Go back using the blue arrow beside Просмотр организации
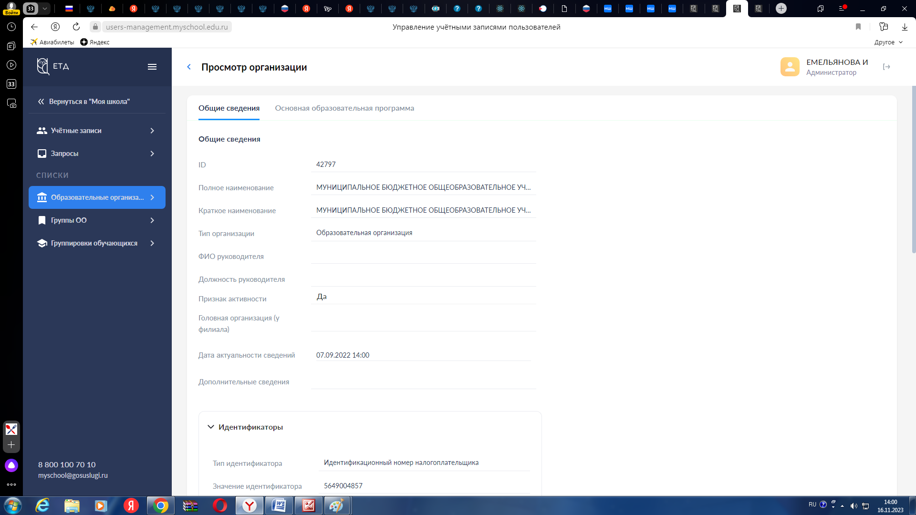Viewport: 916px width, 515px height. pyautogui.click(x=189, y=67)
